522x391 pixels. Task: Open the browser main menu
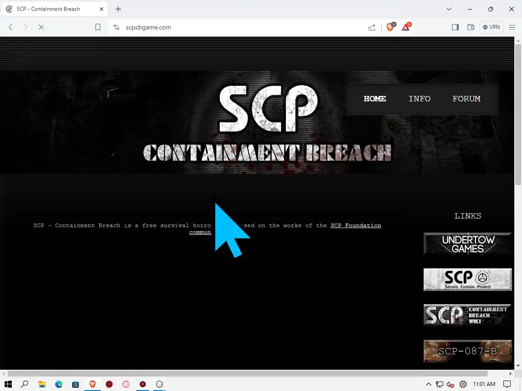click(x=512, y=27)
